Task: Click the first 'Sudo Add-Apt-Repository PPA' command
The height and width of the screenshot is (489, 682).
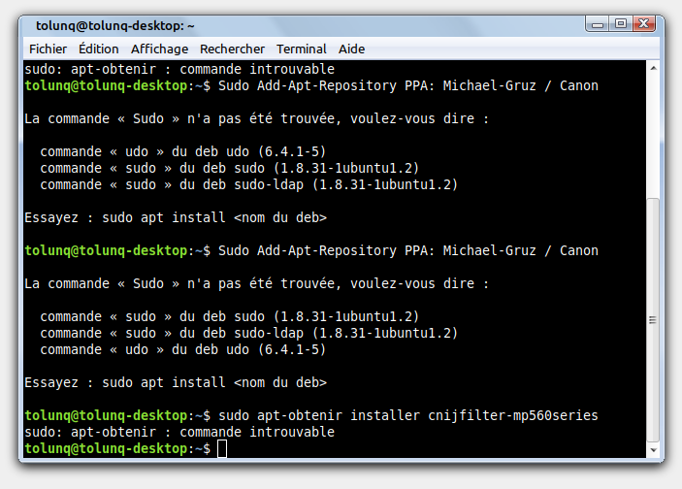Action: pyautogui.click(x=408, y=85)
